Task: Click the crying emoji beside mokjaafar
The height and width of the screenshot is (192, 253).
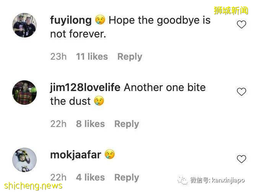Action: click(x=110, y=154)
